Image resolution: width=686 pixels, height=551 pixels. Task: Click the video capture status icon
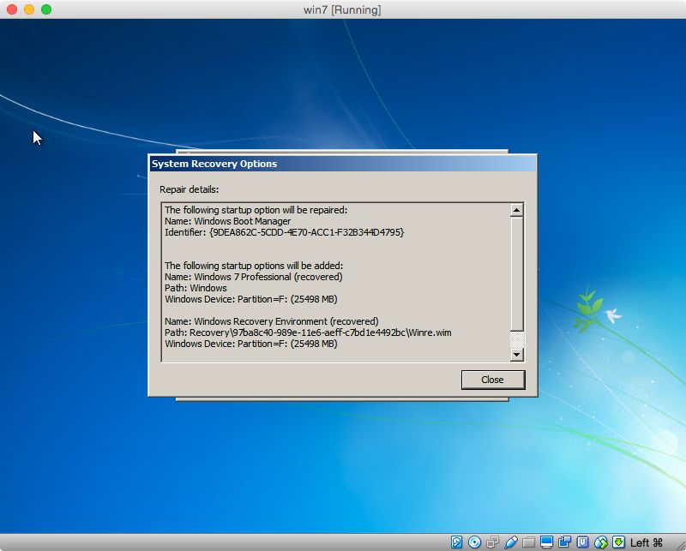coord(563,542)
